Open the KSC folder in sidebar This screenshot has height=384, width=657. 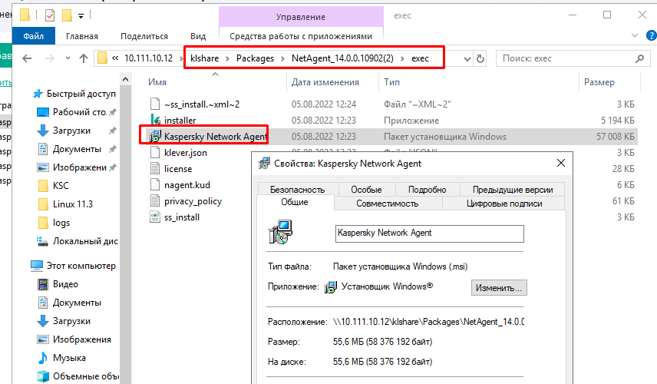coord(61,186)
